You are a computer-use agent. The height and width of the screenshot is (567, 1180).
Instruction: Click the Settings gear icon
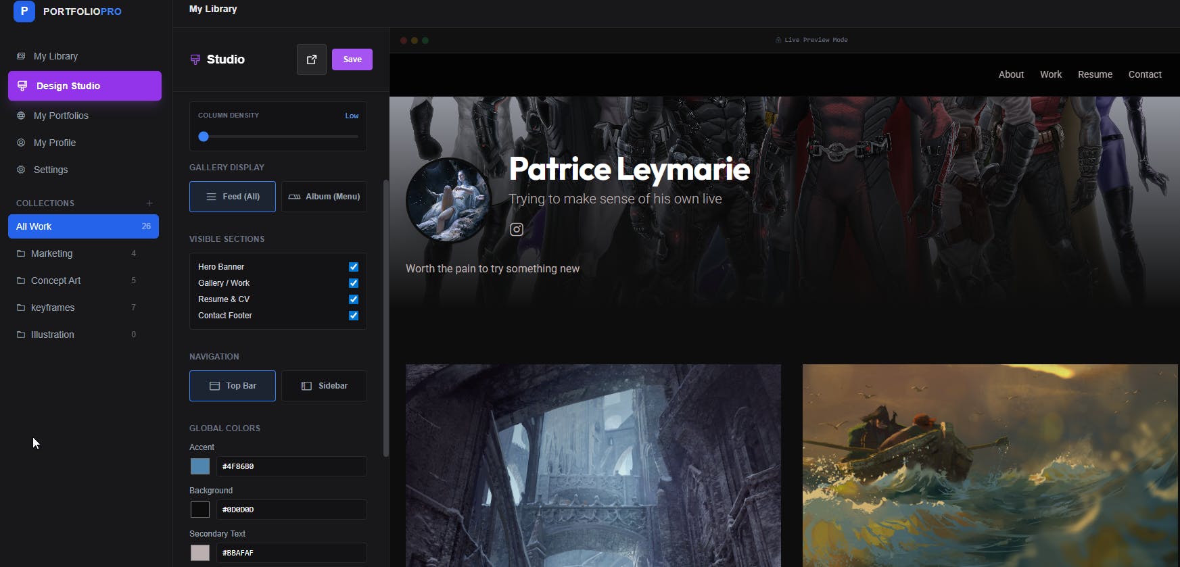point(21,170)
